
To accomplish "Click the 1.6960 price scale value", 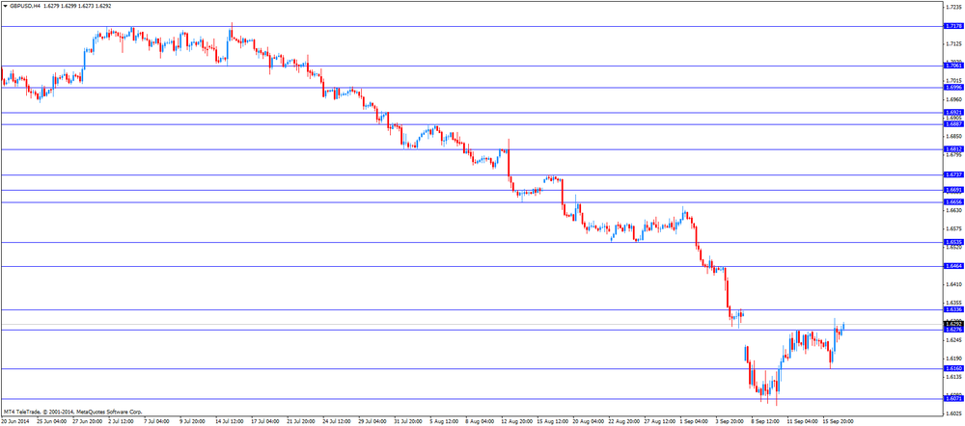I will 952,99.
